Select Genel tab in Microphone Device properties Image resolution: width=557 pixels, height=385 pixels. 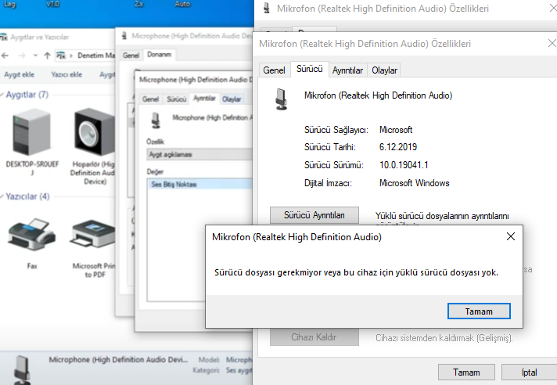coord(150,99)
